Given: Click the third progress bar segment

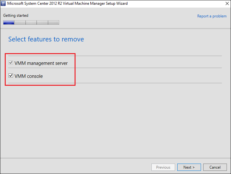Looking at the screenshot, I should click(x=31, y=22).
